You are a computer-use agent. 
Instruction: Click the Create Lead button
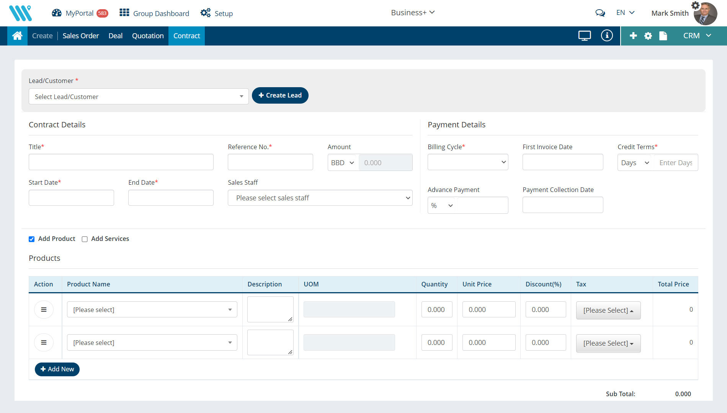(x=280, y=95)
